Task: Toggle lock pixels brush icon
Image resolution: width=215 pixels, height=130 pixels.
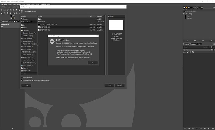Action: click(x=188, y=52)
